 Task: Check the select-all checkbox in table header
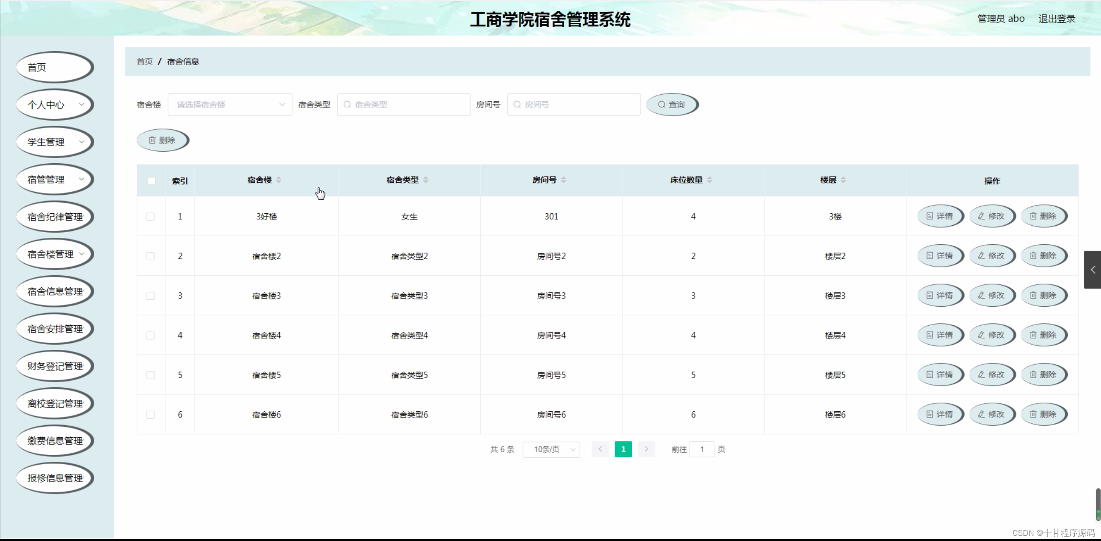click(x=152, y=181)
